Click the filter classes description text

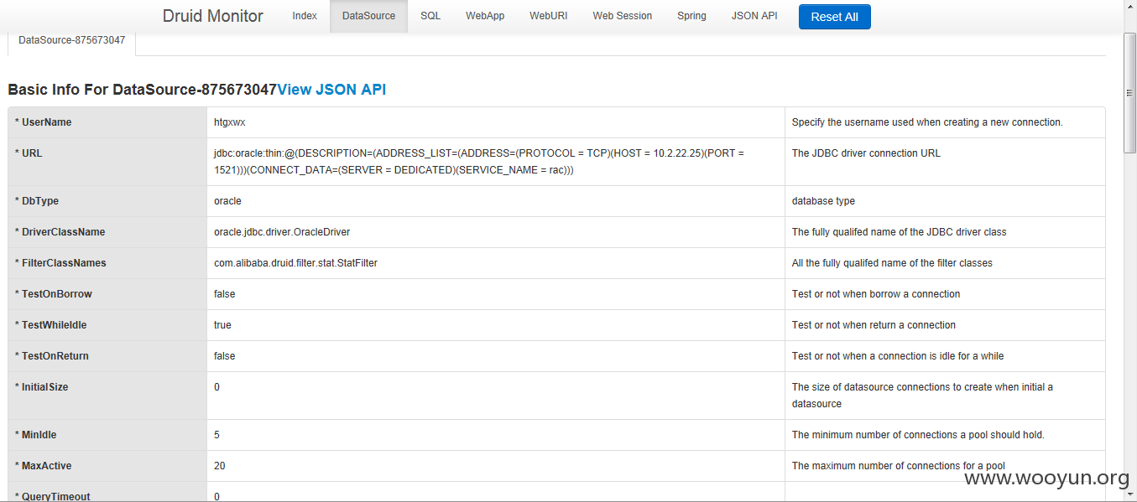click(892, 263)
